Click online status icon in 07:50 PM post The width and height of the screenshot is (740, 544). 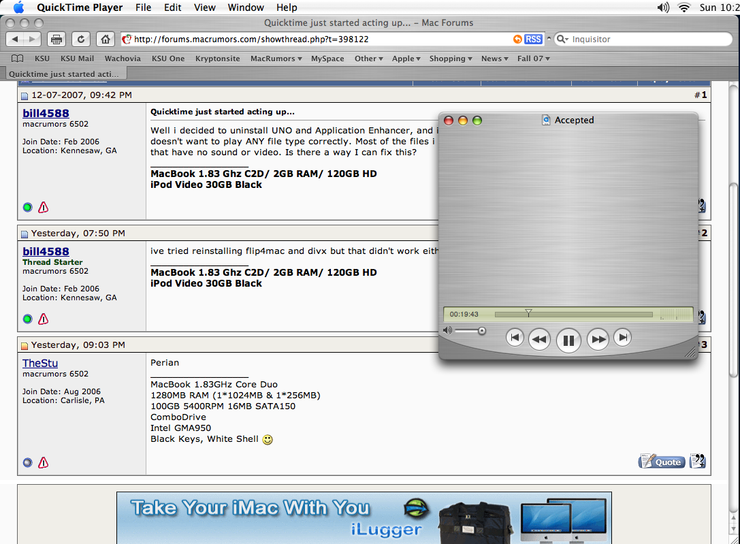pos(28,319)
